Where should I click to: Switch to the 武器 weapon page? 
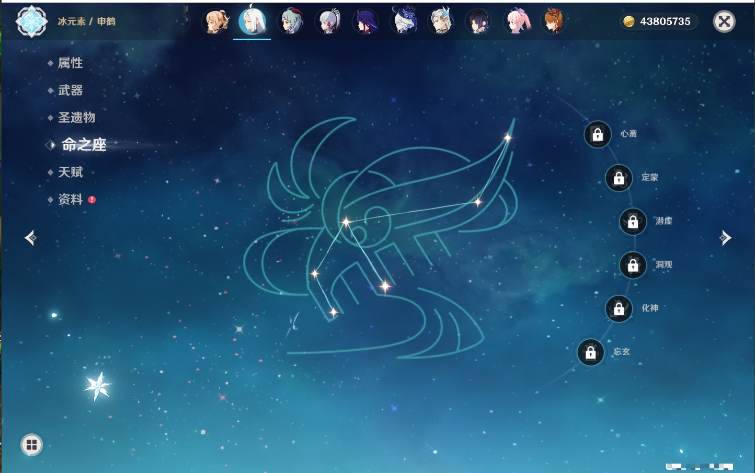pyautogui.click(x=70, y=90)
